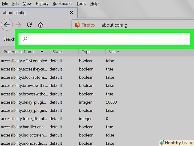Click the about:config URL in address bar
The image size is (194, 146).
click(114, 25)
